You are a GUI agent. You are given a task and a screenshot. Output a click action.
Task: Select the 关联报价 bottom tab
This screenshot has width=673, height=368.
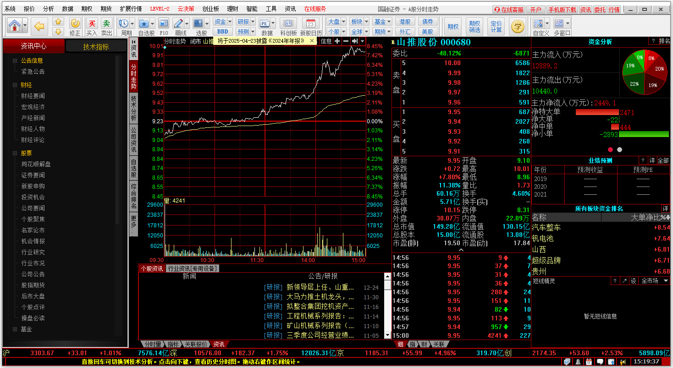click(x=196, y=344)
